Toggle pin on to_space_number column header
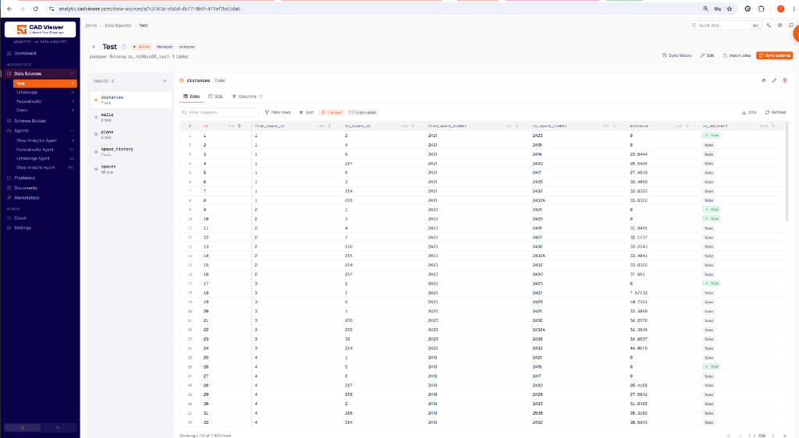Viewport: 799px width, 438px height. [x=614, y=125]
